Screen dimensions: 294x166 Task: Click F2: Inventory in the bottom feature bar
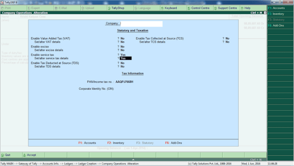tap(116, 143)
